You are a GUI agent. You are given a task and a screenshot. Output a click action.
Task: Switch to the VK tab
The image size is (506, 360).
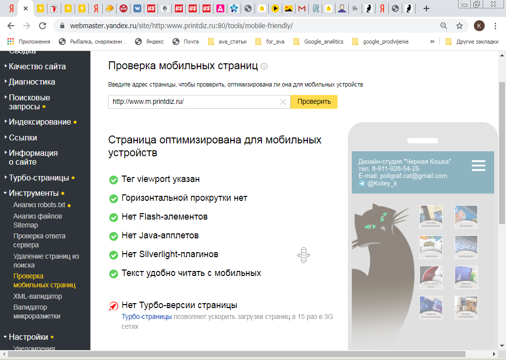137,9
